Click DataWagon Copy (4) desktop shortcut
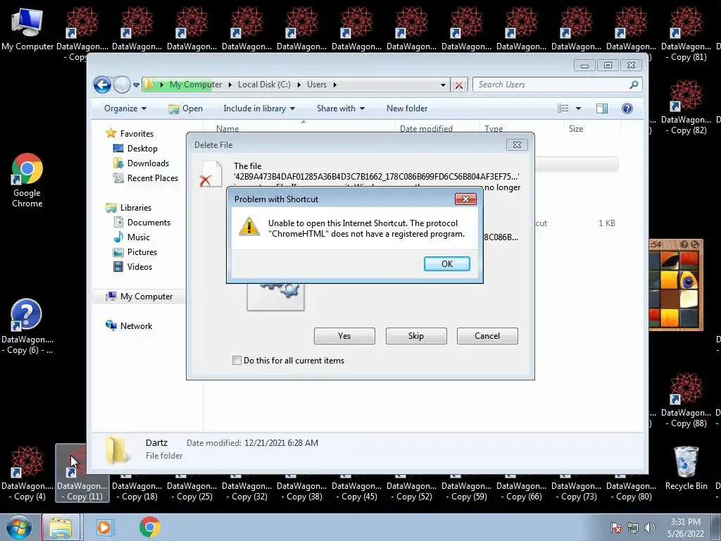 [x=27, y=474]
